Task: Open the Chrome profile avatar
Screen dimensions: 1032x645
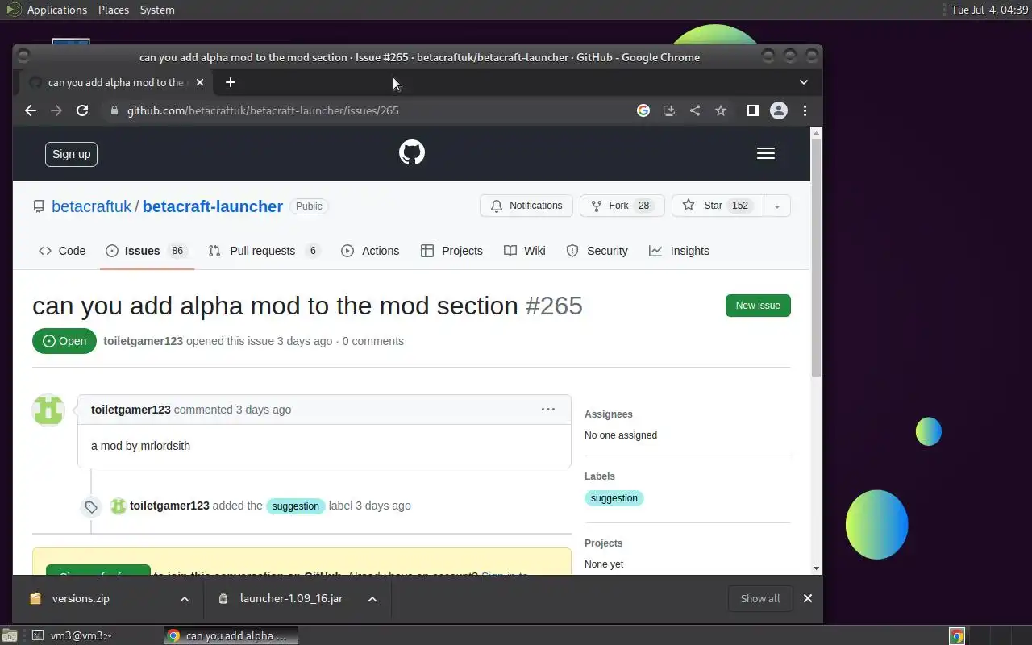Action: coord(779,110)
